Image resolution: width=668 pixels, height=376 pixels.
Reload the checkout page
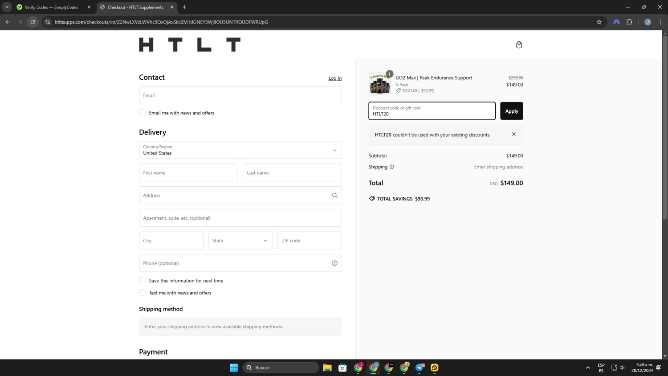click(33, 22)
